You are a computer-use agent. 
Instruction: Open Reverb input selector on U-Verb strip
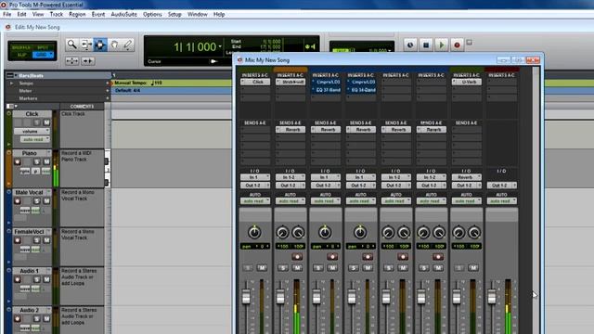click(466, 177)
